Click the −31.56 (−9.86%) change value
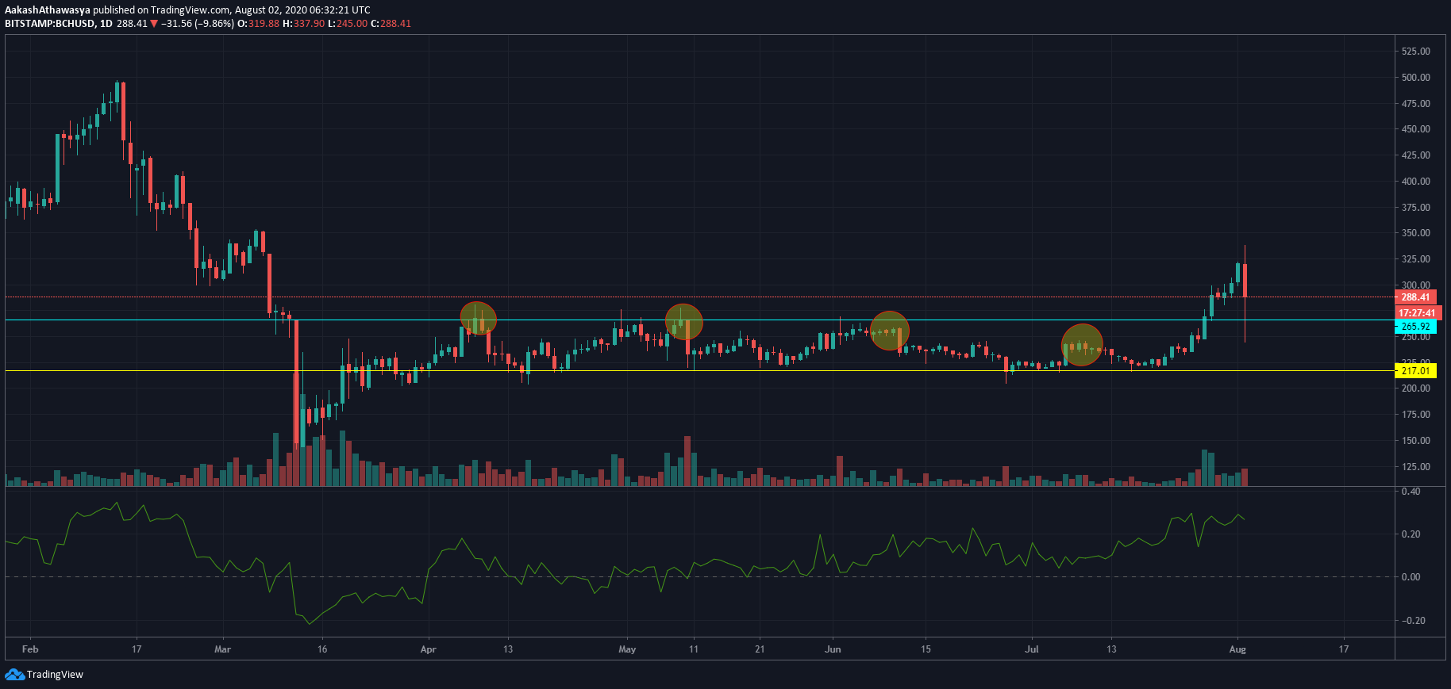 (198, 24)
